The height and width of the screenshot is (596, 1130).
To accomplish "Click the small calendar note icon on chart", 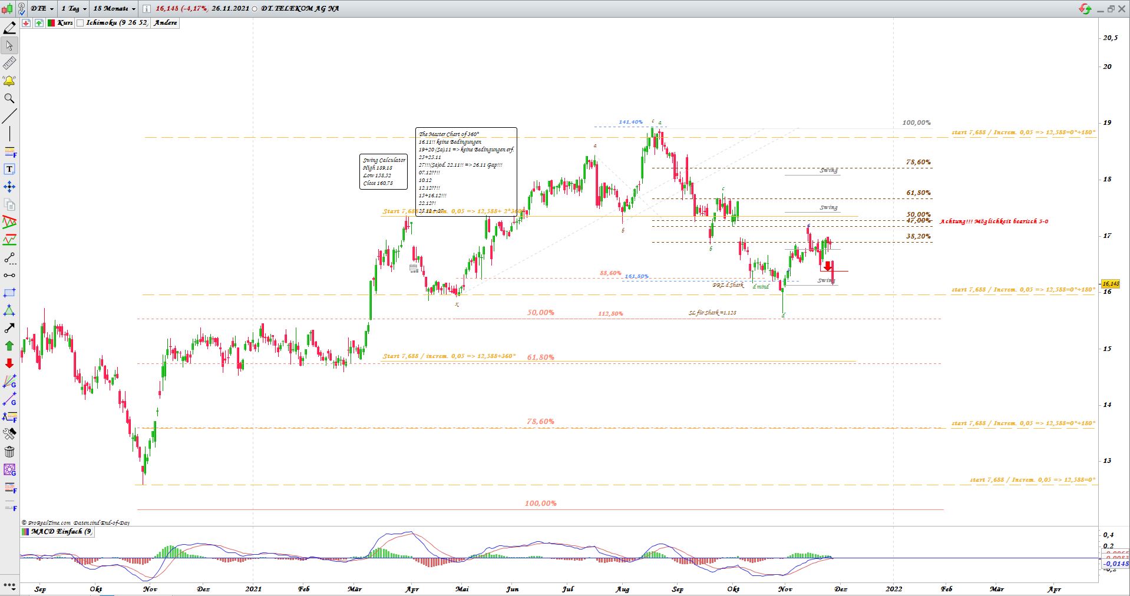I will point(414,269).
